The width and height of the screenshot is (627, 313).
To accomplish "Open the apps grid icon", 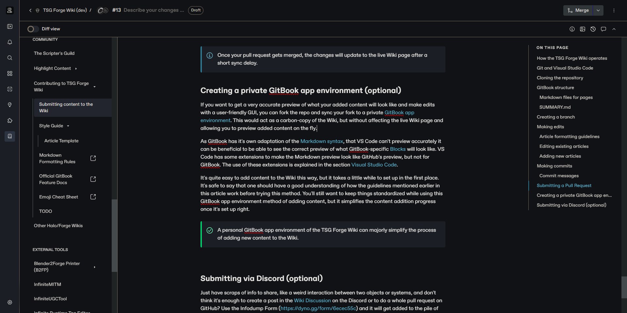I will click(x=10, y=73).
